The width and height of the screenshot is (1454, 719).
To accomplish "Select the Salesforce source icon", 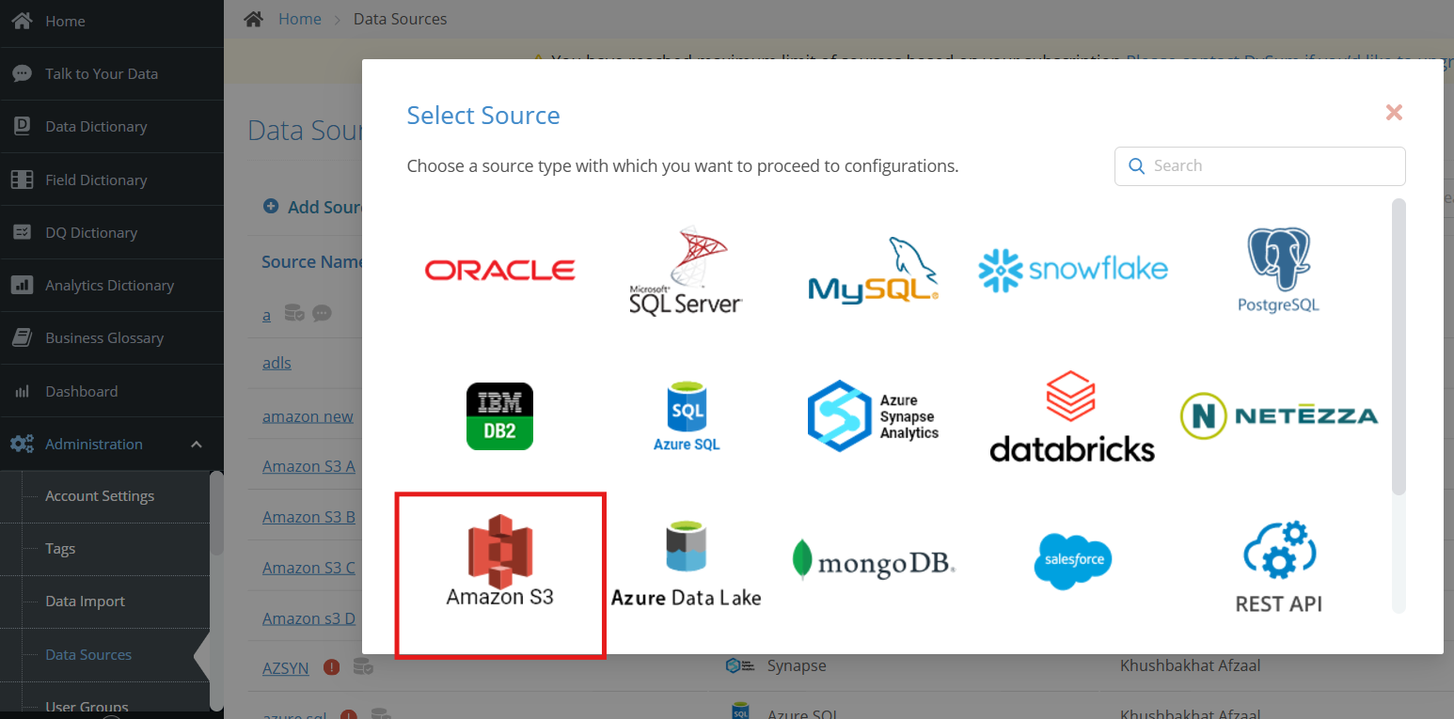I will 1073,561.
